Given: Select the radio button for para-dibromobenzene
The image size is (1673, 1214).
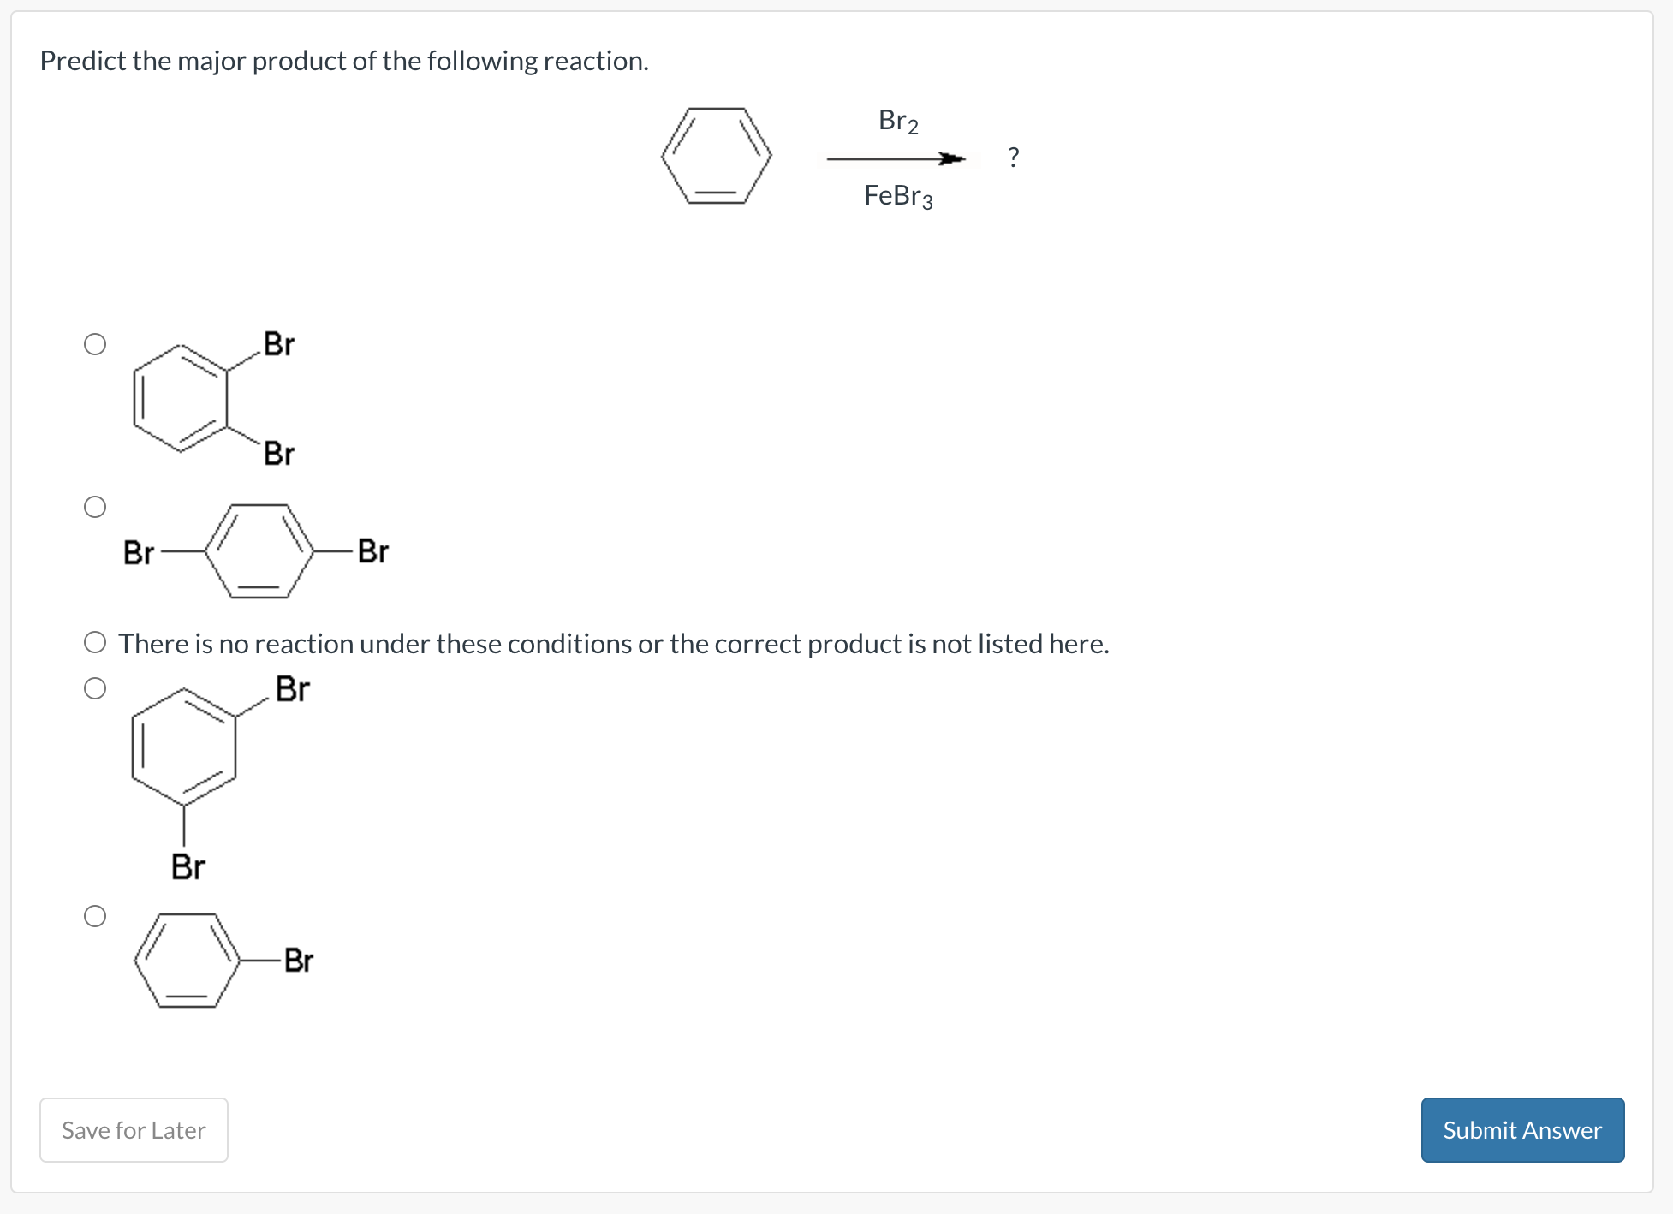Looking at the screenshot, I should pos(97,507).
